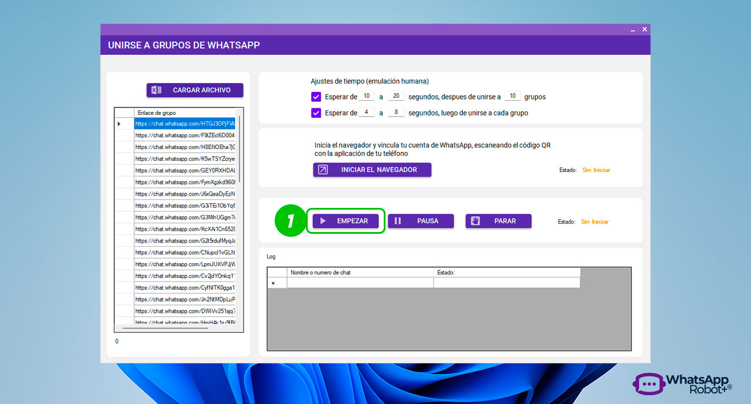751x404 pixels.
Task: Select the link row containing CyfNlTK0gga1
Action: pyautogui.click(x=185, y=288)
